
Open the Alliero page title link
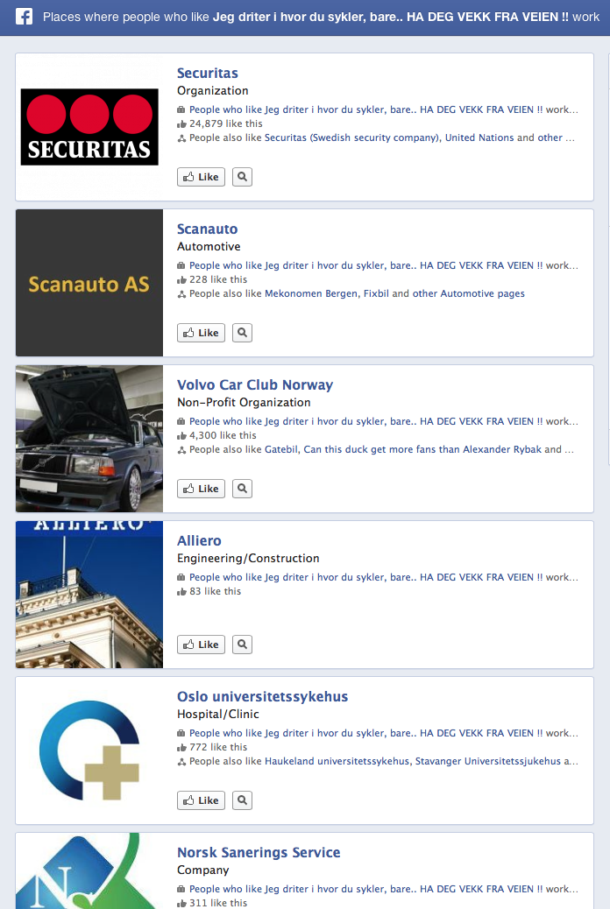(199, 541)
